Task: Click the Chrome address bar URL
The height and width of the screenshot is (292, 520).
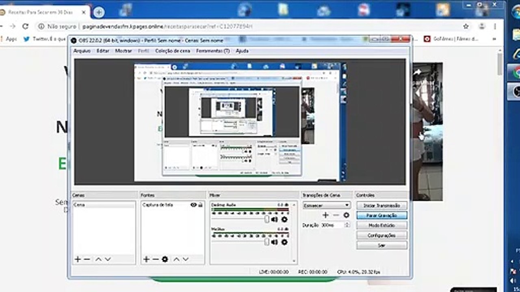Action: [x=167, y=26]
